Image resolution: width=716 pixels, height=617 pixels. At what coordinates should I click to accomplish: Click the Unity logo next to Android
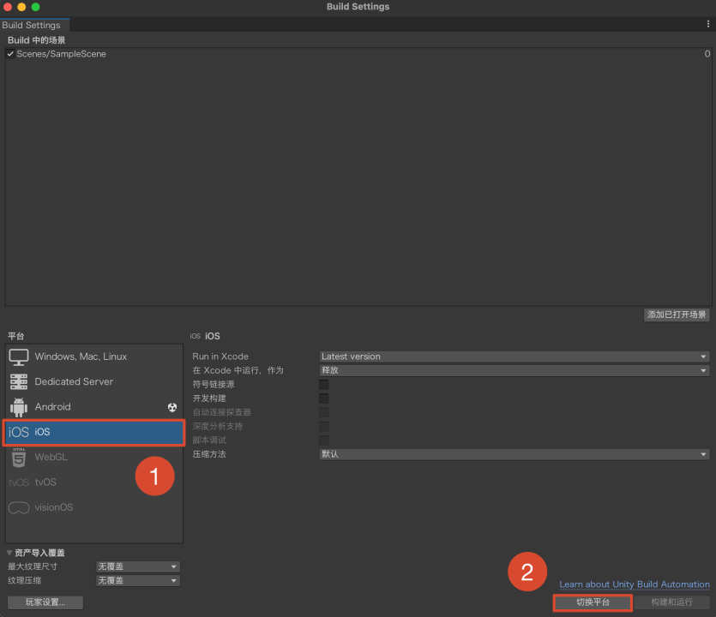coord(172,407)
